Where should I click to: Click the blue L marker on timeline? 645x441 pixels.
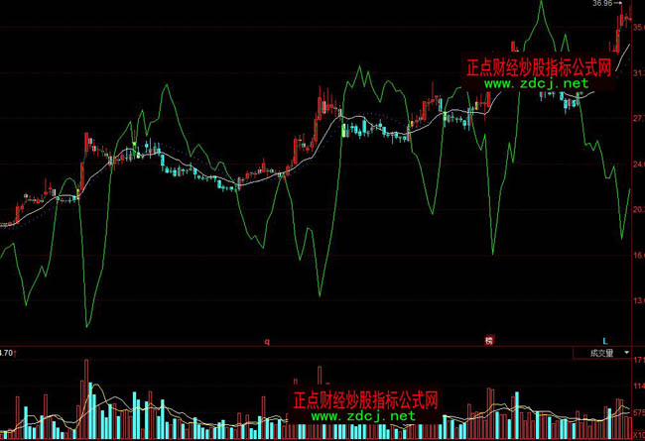(602, 341)
